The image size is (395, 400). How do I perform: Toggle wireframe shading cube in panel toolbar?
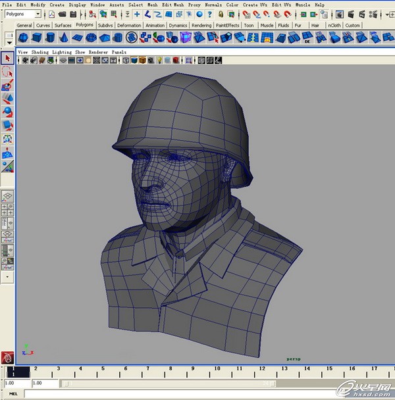(x=126, y=61)
